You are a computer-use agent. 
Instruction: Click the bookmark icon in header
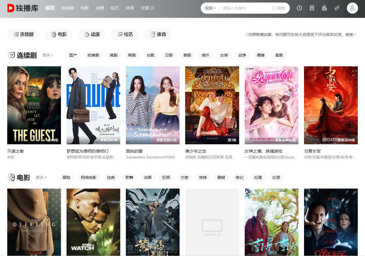pos(312,8)
